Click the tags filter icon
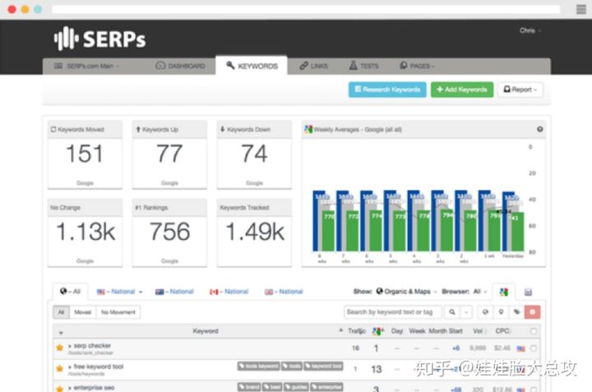 tap(516, 312)
